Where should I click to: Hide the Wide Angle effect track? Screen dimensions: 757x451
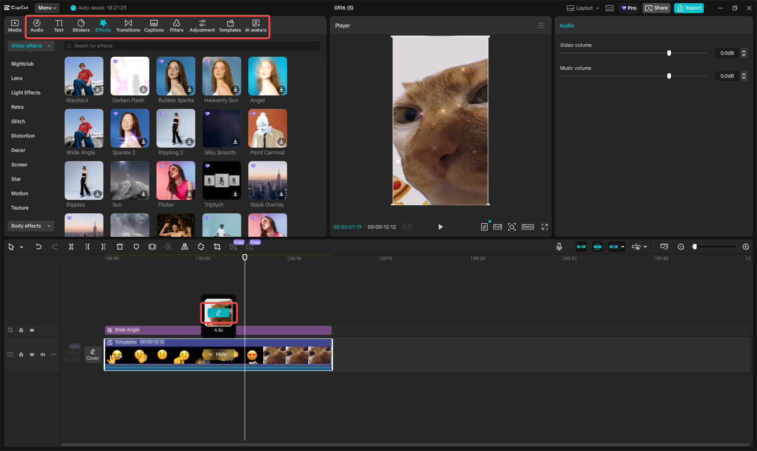pyautogui.click(x=32, y=330)
